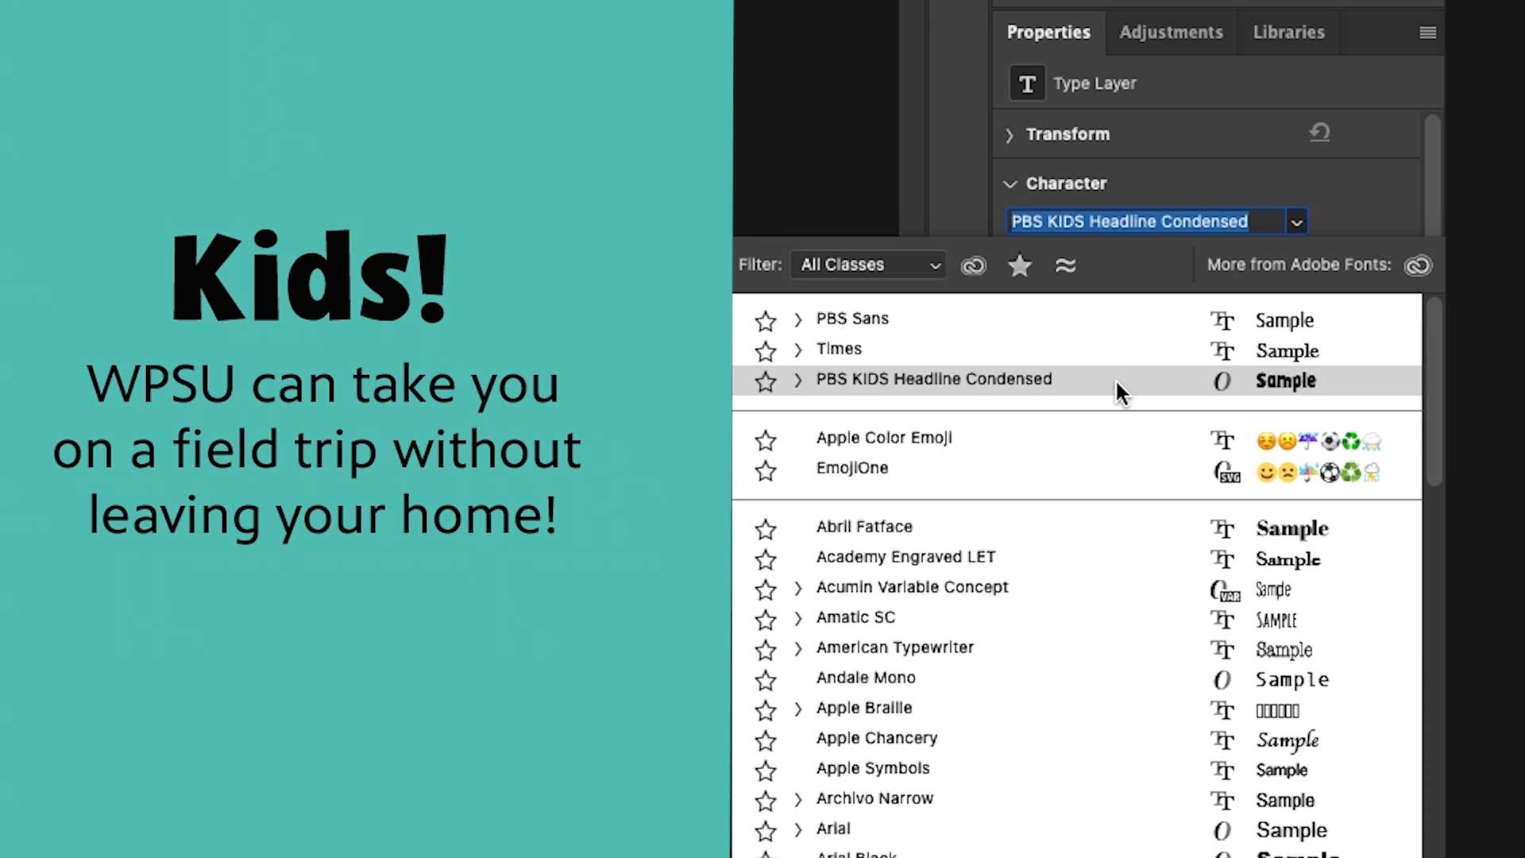Favorite the Apple Color Emoji font
Viewport: 1525px width, 858px height.
766,440
